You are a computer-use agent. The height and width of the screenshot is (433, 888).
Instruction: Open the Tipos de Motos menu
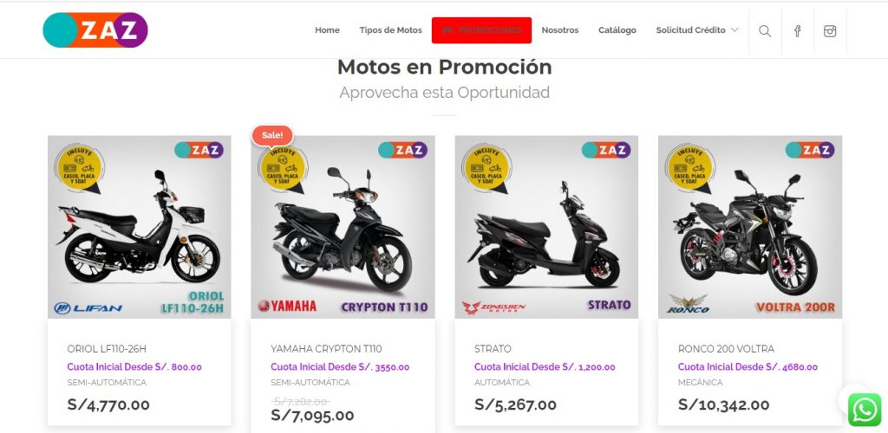point(391,30)
